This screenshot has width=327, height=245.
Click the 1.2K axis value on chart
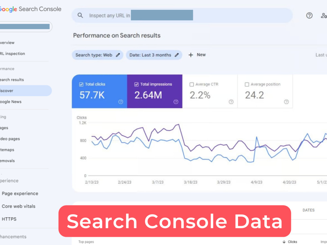tap(83, 123)
